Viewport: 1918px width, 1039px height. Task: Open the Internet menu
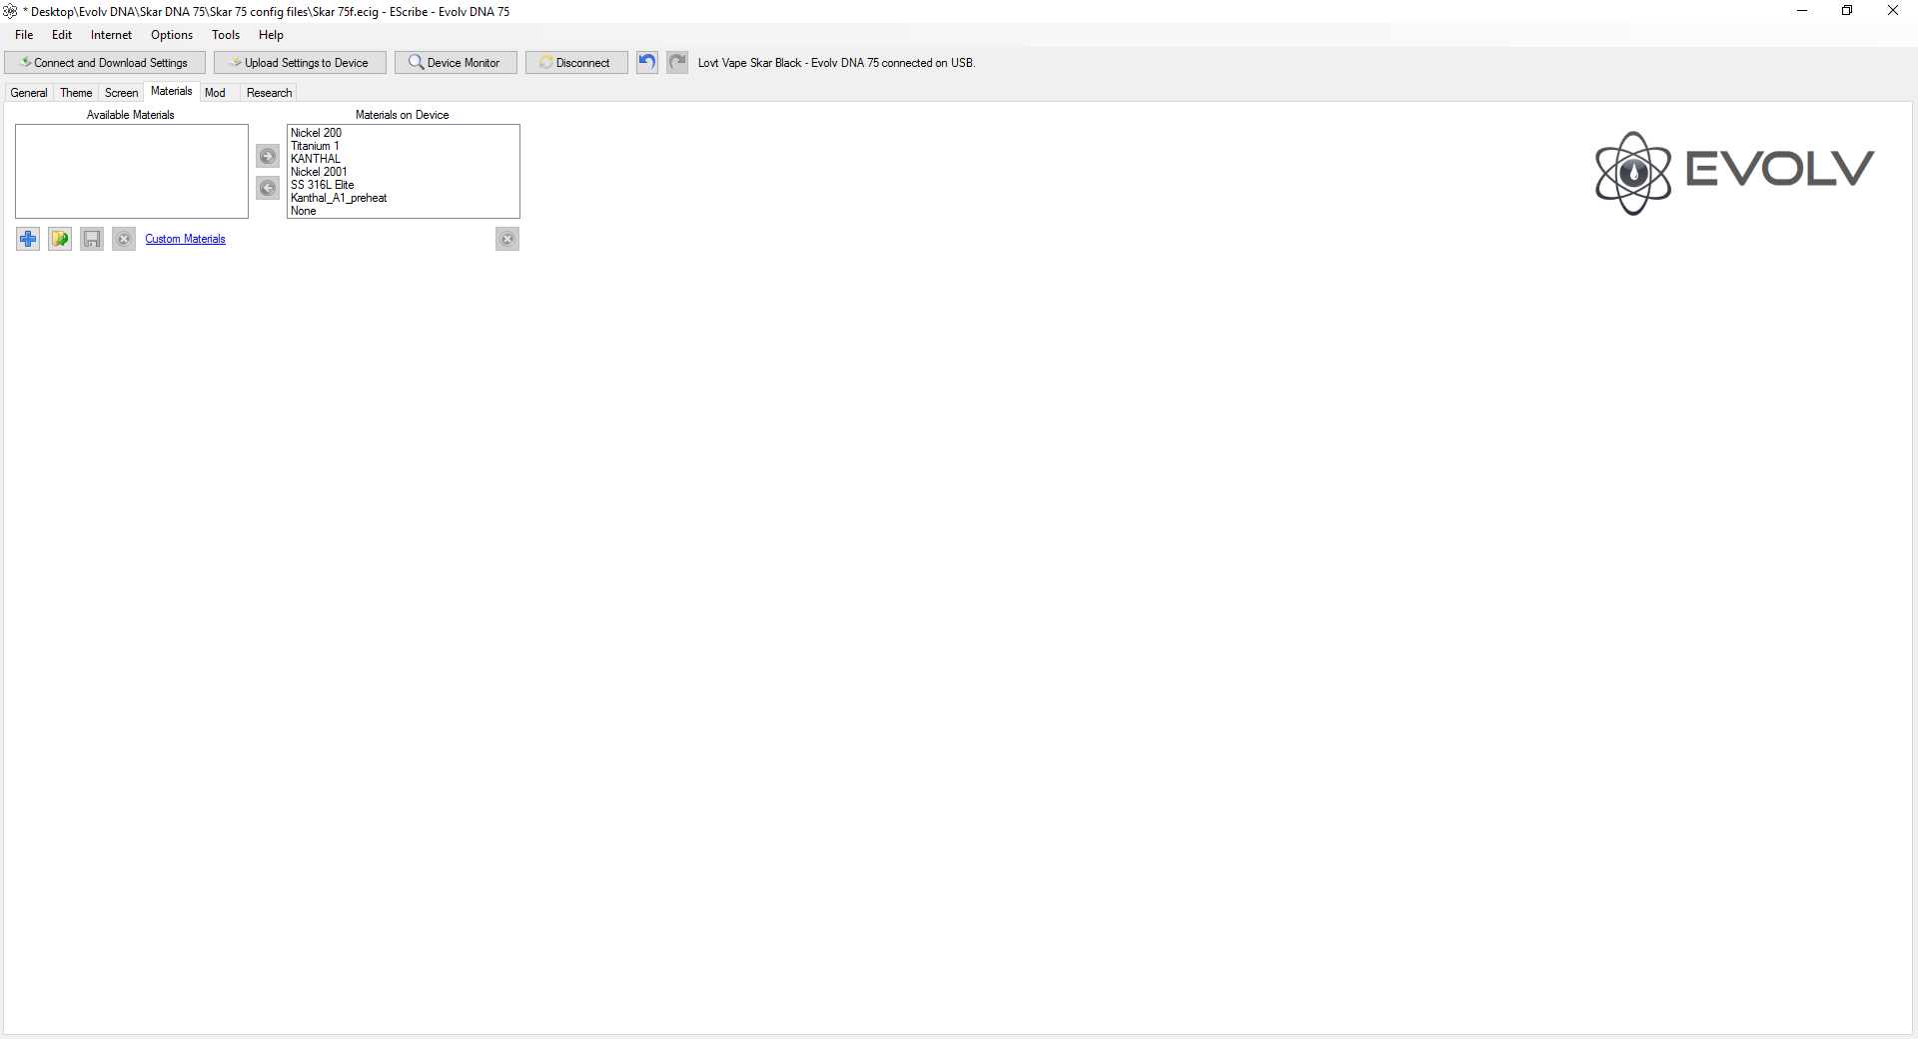(x=111, y=35)
